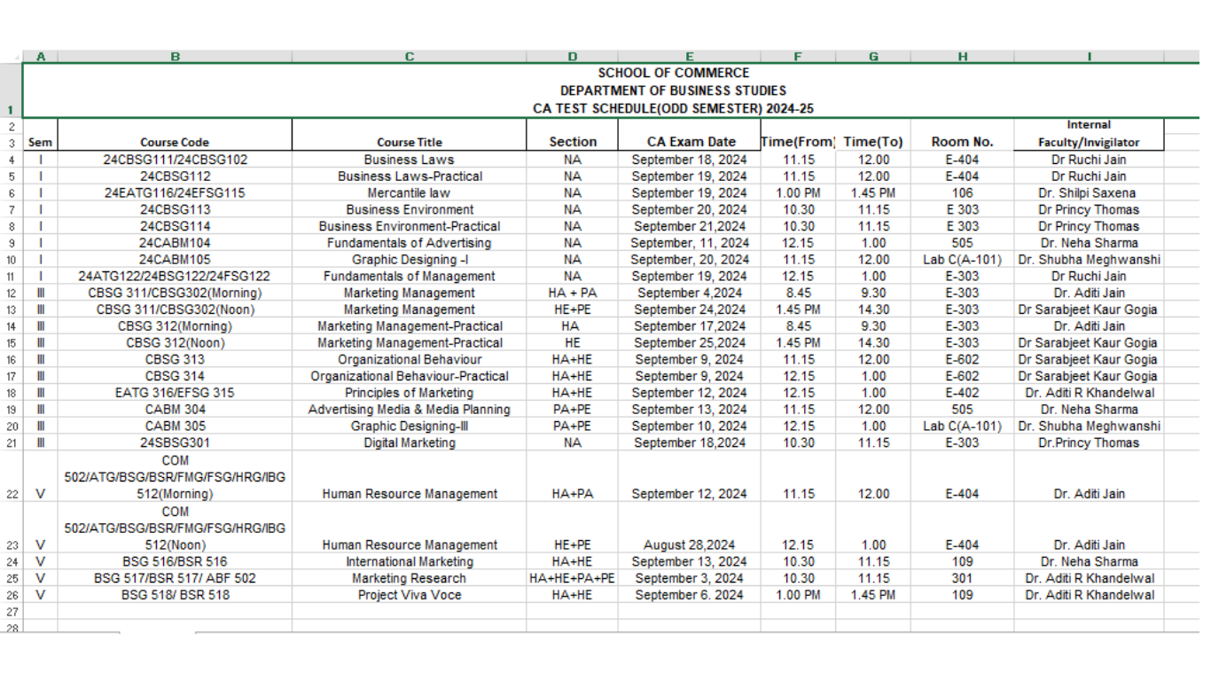Click the August 28,2024 date cell

click(x=689, y=545)
